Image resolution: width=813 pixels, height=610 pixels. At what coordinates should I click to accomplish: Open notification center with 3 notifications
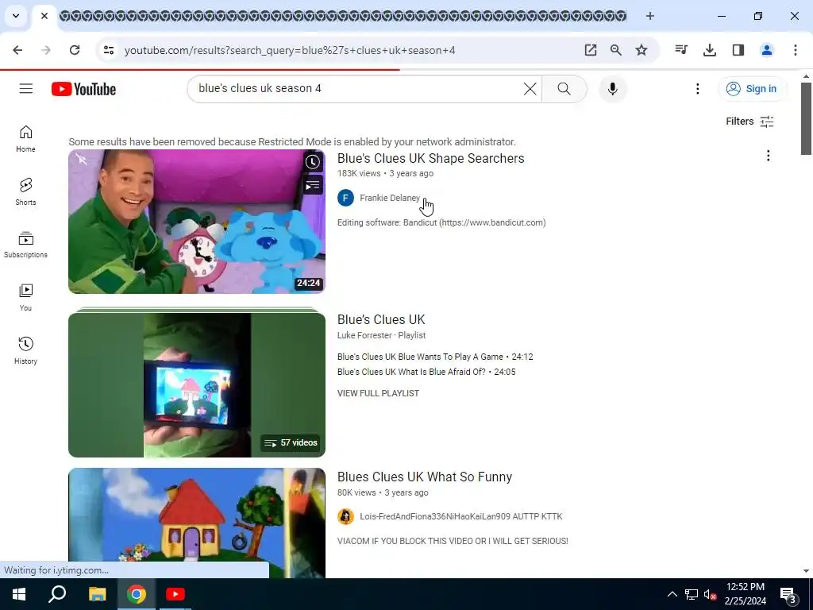pos(788,594)
